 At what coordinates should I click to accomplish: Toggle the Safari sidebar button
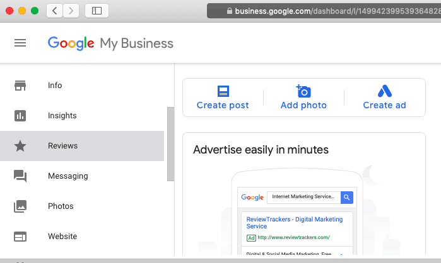(97, 11)
